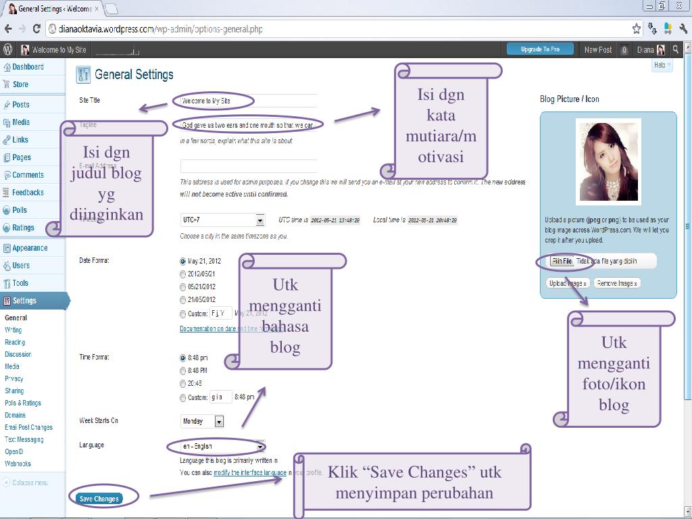Click the search magnifier in admin bar
The image size is (692, 519).
click(x=676, y=49)
